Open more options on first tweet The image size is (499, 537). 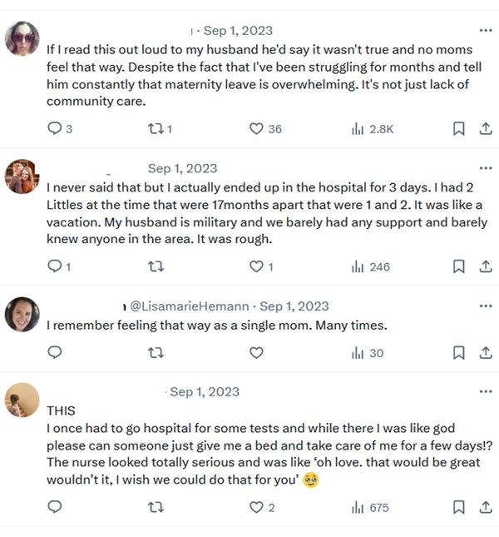pos(486,30)
